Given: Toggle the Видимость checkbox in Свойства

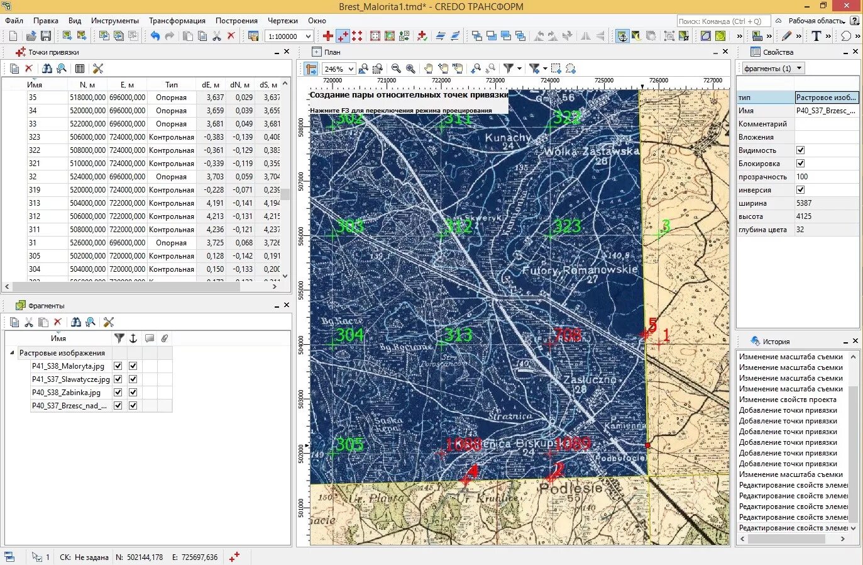Looking at the screenshot, I should (x=800, y=150).
